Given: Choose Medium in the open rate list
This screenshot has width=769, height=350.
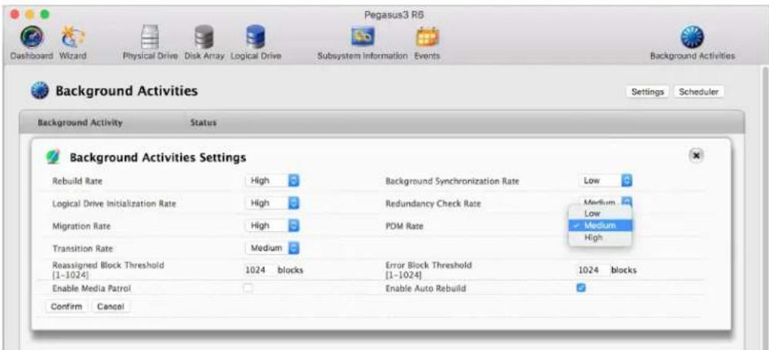Looking at the screenshot, I should click(600, 225).
